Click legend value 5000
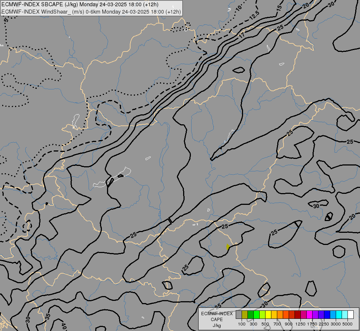 (347, 324)
